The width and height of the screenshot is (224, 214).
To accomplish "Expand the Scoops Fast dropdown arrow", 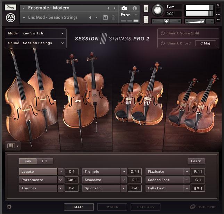I will [x=187, y=180].
